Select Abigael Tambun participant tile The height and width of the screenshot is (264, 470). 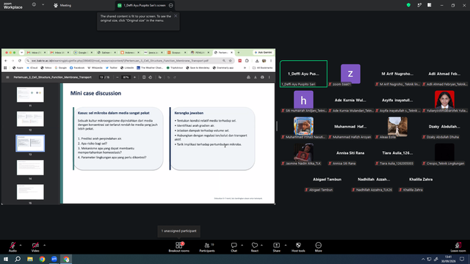point(327,180)
